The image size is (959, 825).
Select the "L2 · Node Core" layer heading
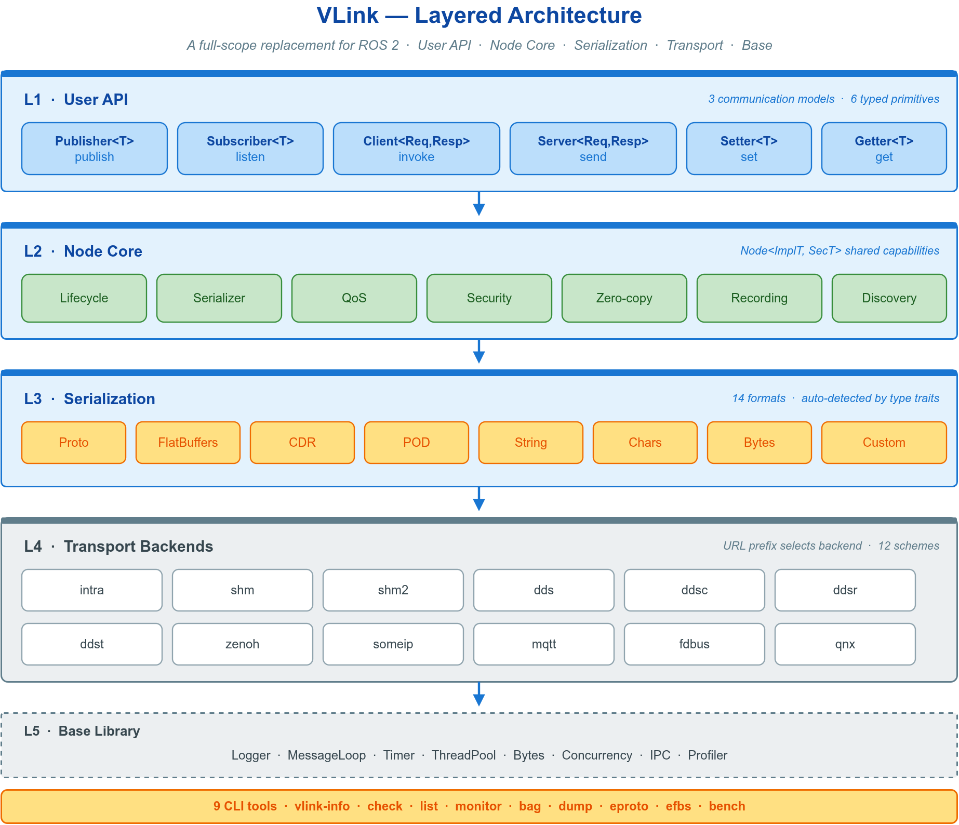83,251
